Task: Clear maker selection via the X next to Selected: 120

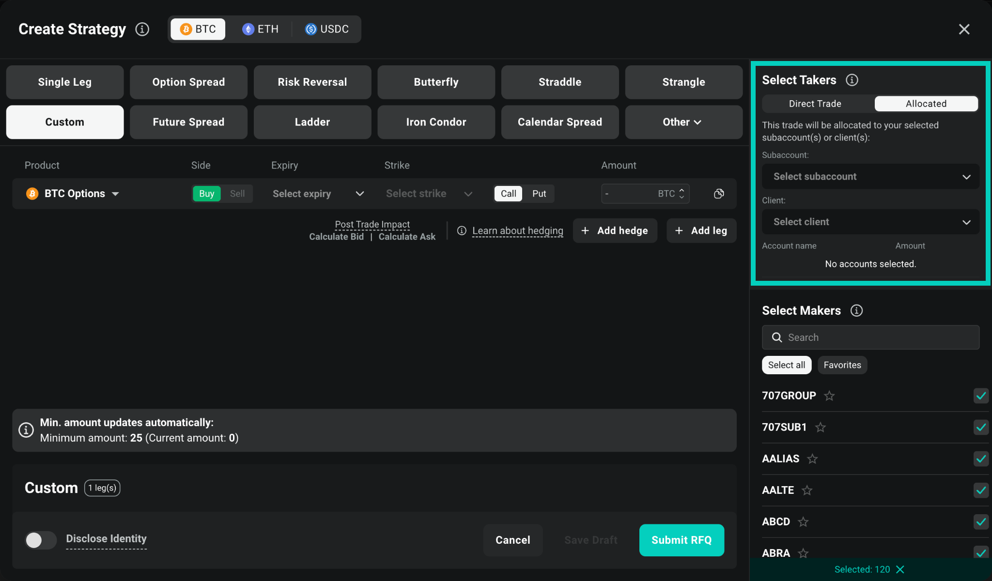Action: click(900, 569)
